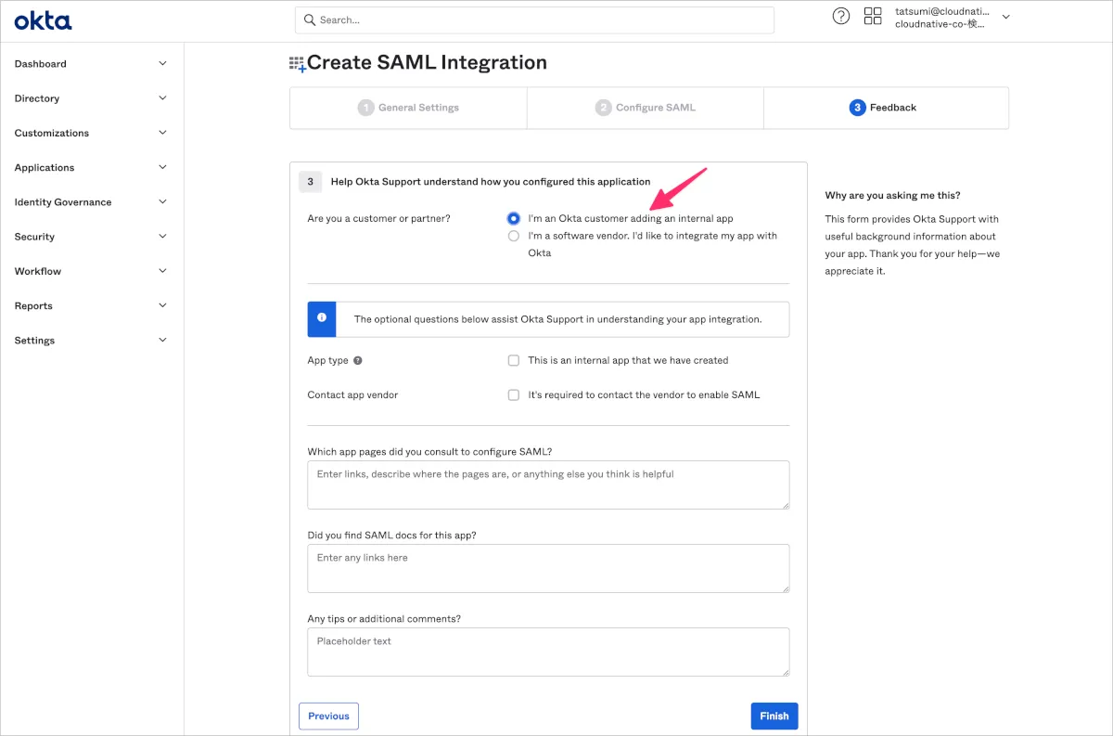Click the App type help tooltip icon
The height and width of the screenshot is (736, 1113).
(x=358, y=360)
